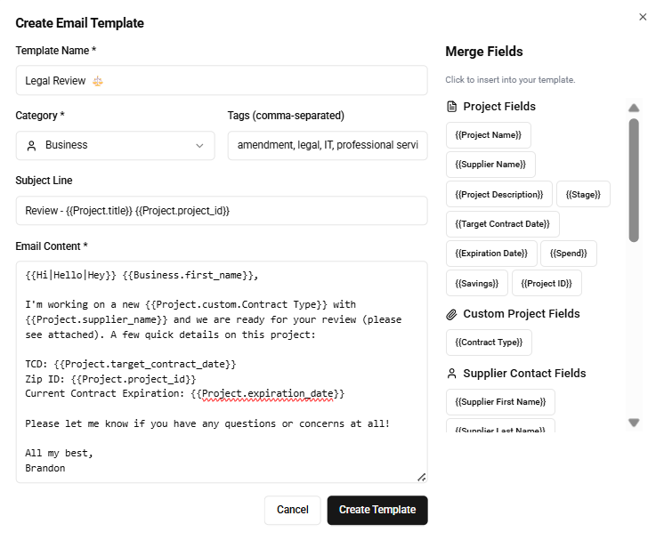Insert the {{Contract Type}} custom field
The width and height of the screenshot is (656, 540).
[489, 343]
